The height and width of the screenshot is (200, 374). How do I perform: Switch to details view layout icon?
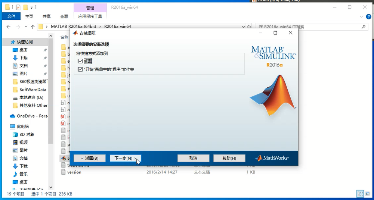(360, 194)
